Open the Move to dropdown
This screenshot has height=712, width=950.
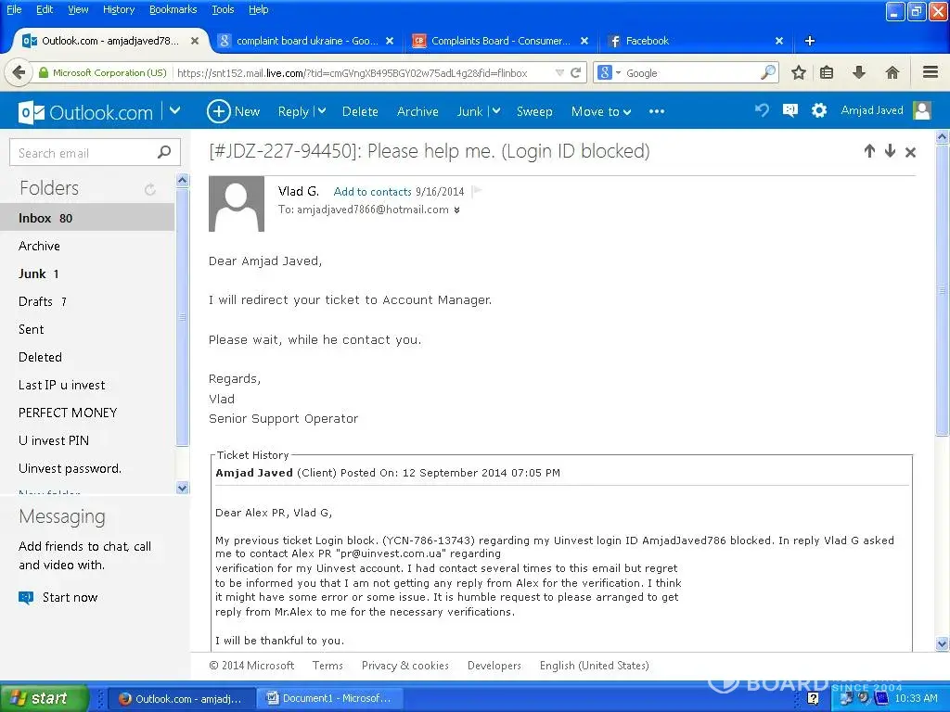click(601, 111)
